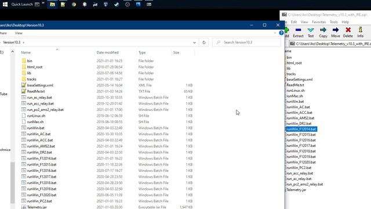The height and width of the screenshot is (209, 371).
Task: Select runWin_ACC.bat in Explorer
Action: pos(40,140)
